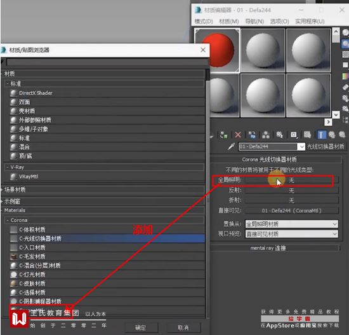Expand mental ray 连接 rollout
This screenshot has width=349, height=335.
(275, 248)
